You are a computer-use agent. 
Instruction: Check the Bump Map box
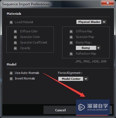[x=71, y=42]
